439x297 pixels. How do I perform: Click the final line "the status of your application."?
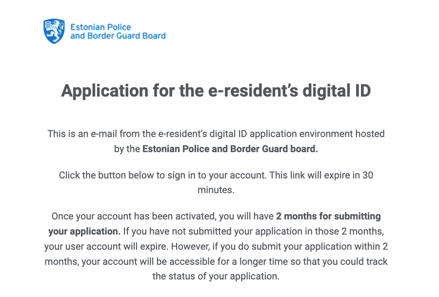[x=216, y=277]
